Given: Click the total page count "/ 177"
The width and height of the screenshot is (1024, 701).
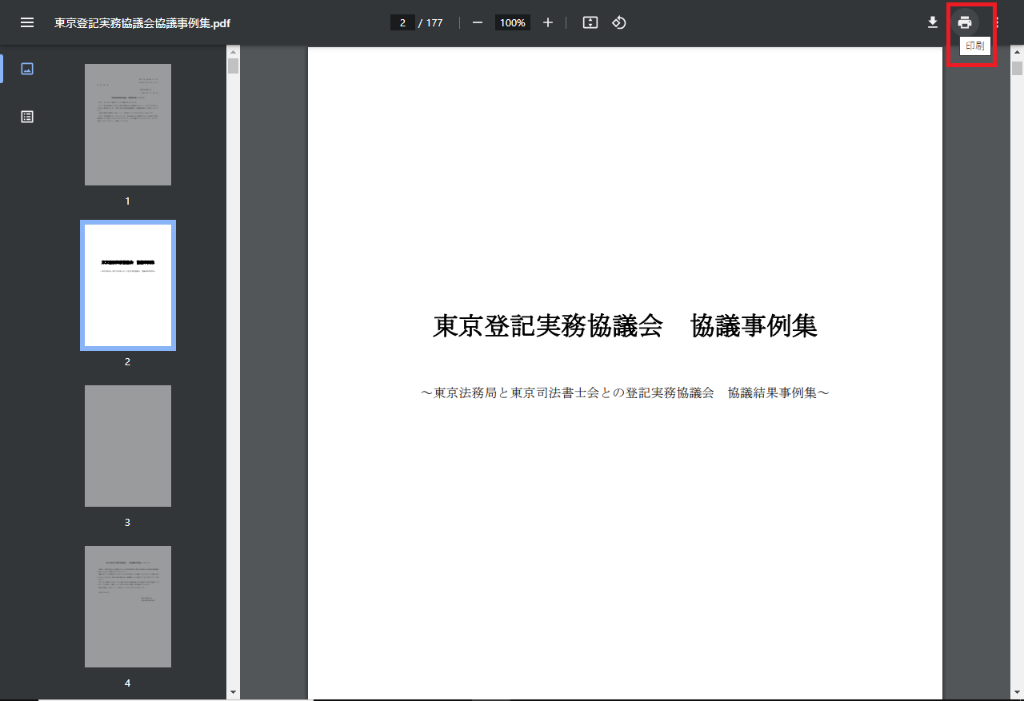Looking at the screenshot, I should pyautogui.click(x=430, y=22).
